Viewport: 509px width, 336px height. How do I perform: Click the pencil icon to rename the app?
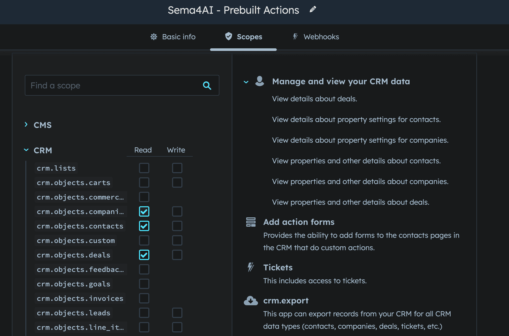313,10
